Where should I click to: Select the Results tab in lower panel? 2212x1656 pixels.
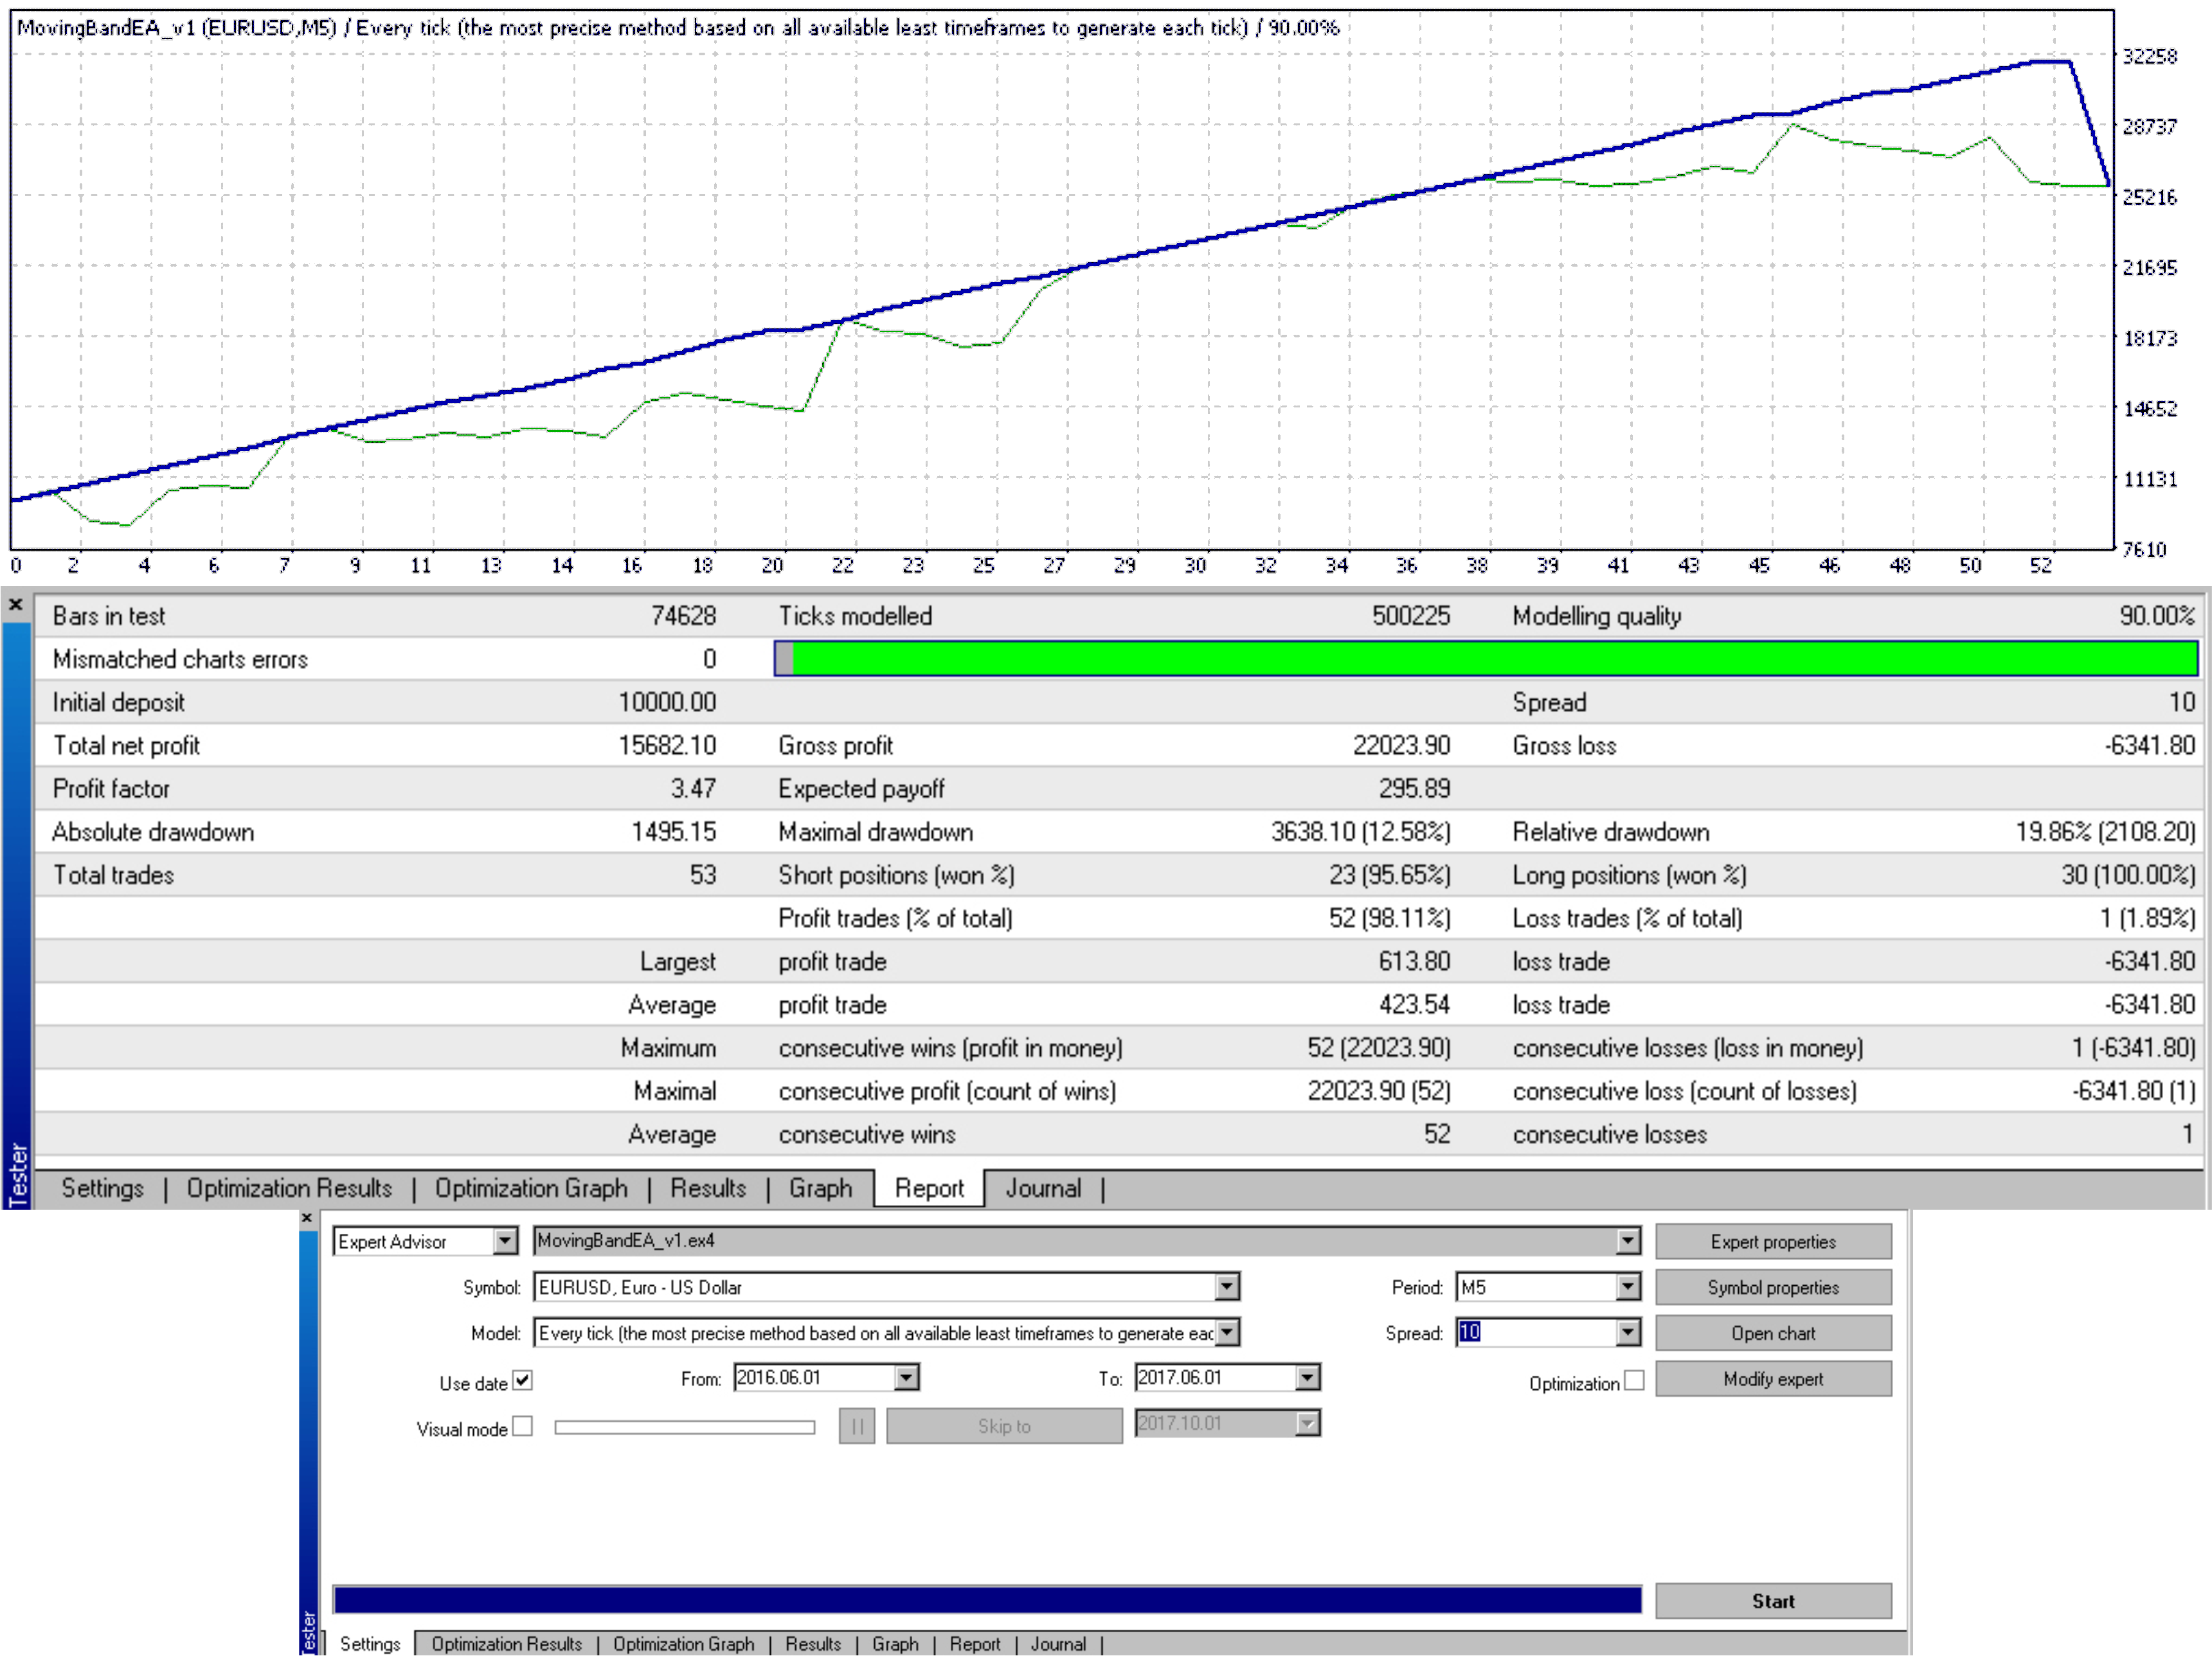(812, 1644)
